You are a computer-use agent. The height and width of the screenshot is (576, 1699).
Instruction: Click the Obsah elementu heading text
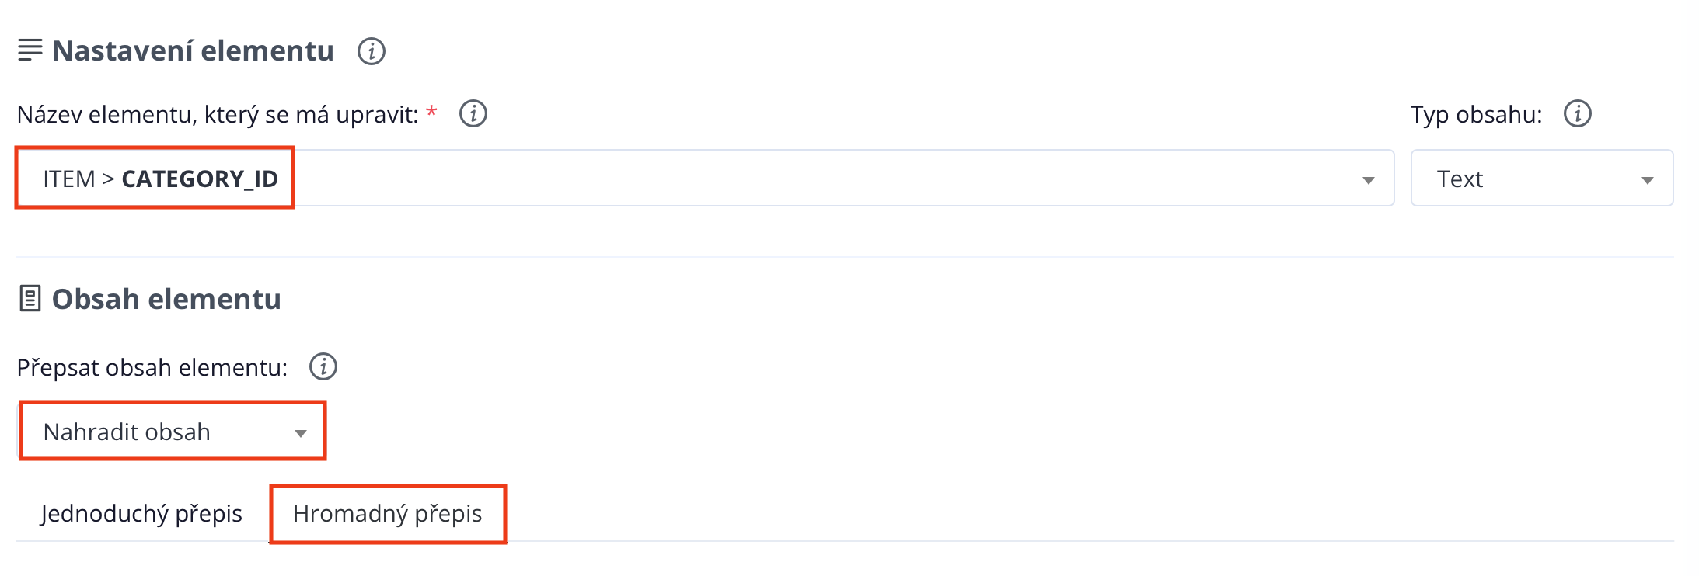[x=166, y=299]
